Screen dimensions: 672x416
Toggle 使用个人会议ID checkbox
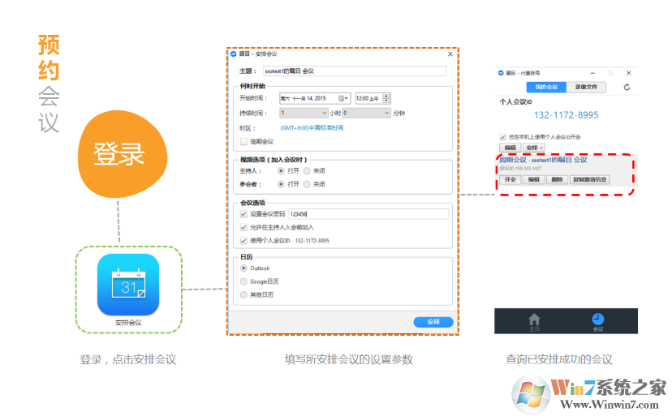click(243, 240)
